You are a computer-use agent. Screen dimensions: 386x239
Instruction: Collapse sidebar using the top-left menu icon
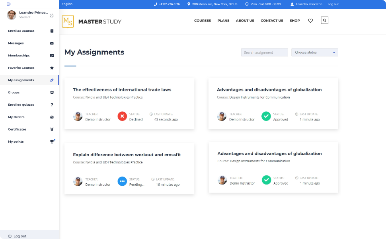point(9,4)
